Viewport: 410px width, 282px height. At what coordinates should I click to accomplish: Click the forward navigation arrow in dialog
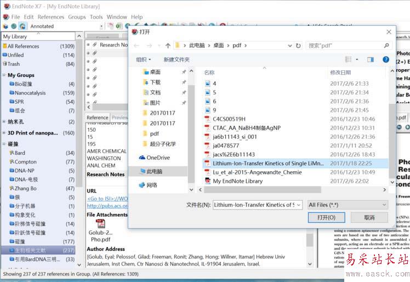(149, 46)
